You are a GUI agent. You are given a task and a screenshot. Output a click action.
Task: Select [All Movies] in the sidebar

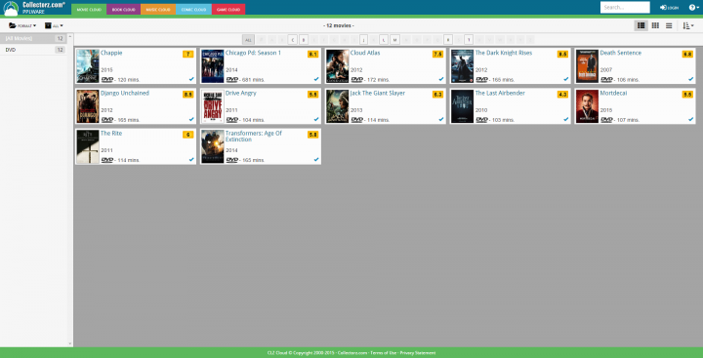(33, 39)
